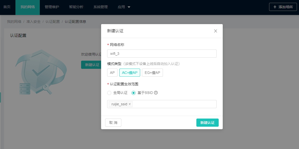Click the help icon beside 基于SSID
The height and width of the screenshot is (149, 299).
tap(156, 93)
